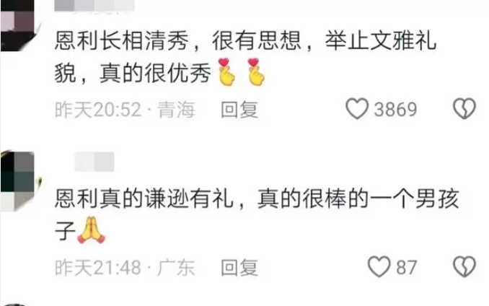
Task: Tap the finger heart emojis in the first comment
Action: [x=242, y=72]
